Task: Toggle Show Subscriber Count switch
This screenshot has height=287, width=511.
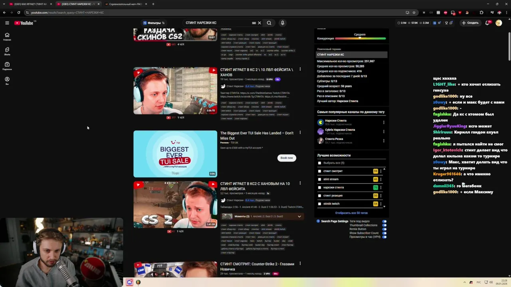Action: pyautogui.click(x=384, y=233)
